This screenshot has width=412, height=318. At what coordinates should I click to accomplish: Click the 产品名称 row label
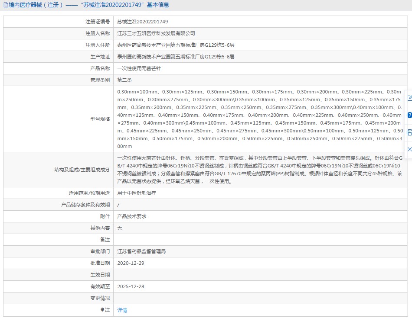(x=100, y=68)
